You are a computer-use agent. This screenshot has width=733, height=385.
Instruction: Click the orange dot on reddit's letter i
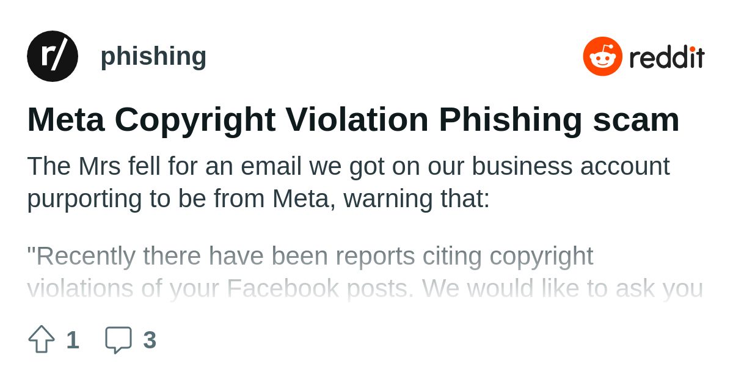(x=692, y=49)
